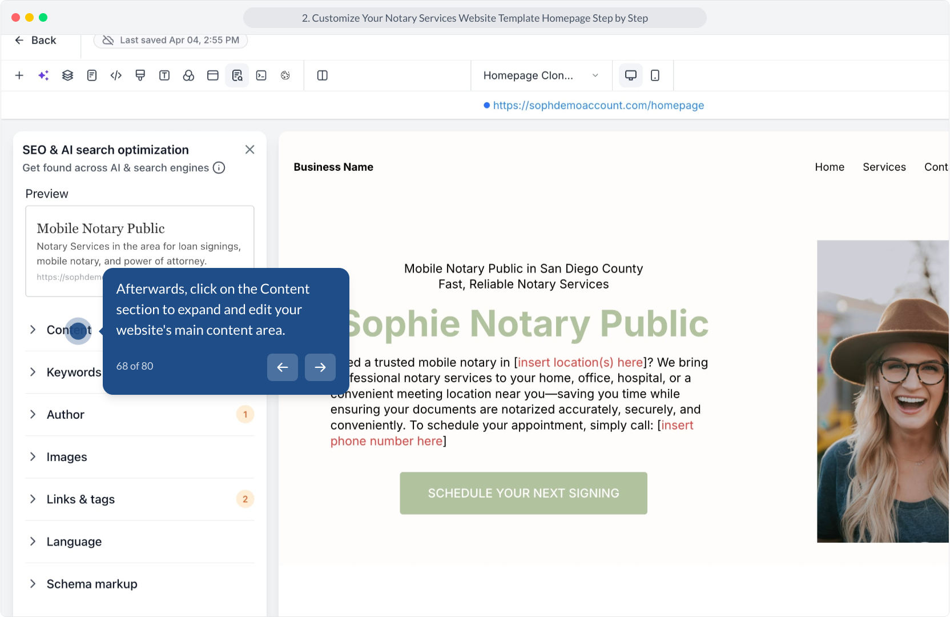Click the Back button
Screen dimensions: 950x617
pos(35,40)
